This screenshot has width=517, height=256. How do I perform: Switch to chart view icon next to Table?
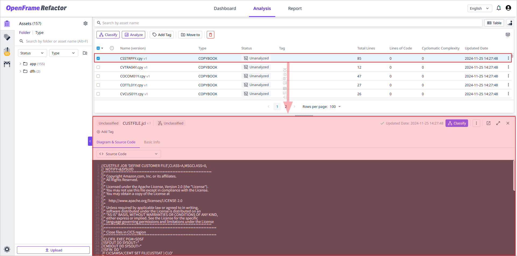510,23
